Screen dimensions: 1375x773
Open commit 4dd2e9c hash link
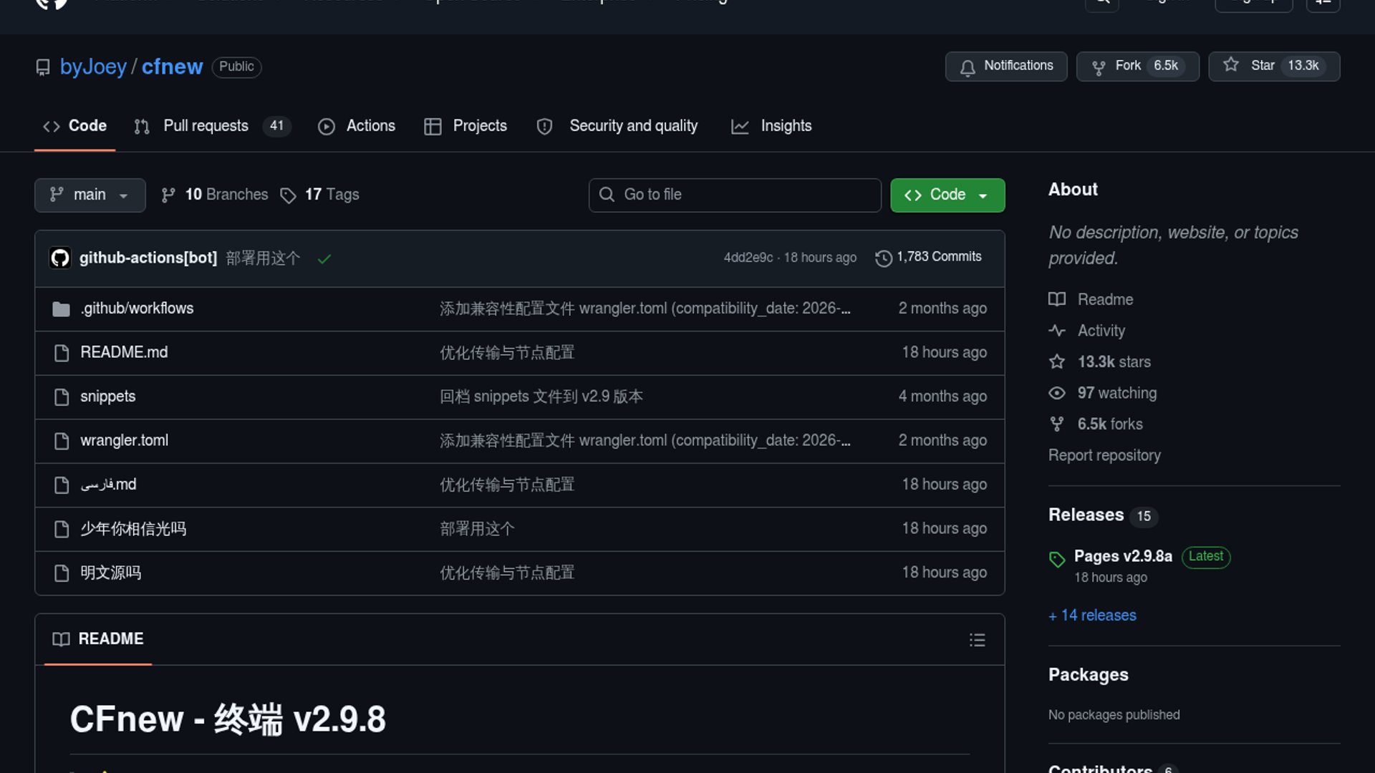point(748,258)
